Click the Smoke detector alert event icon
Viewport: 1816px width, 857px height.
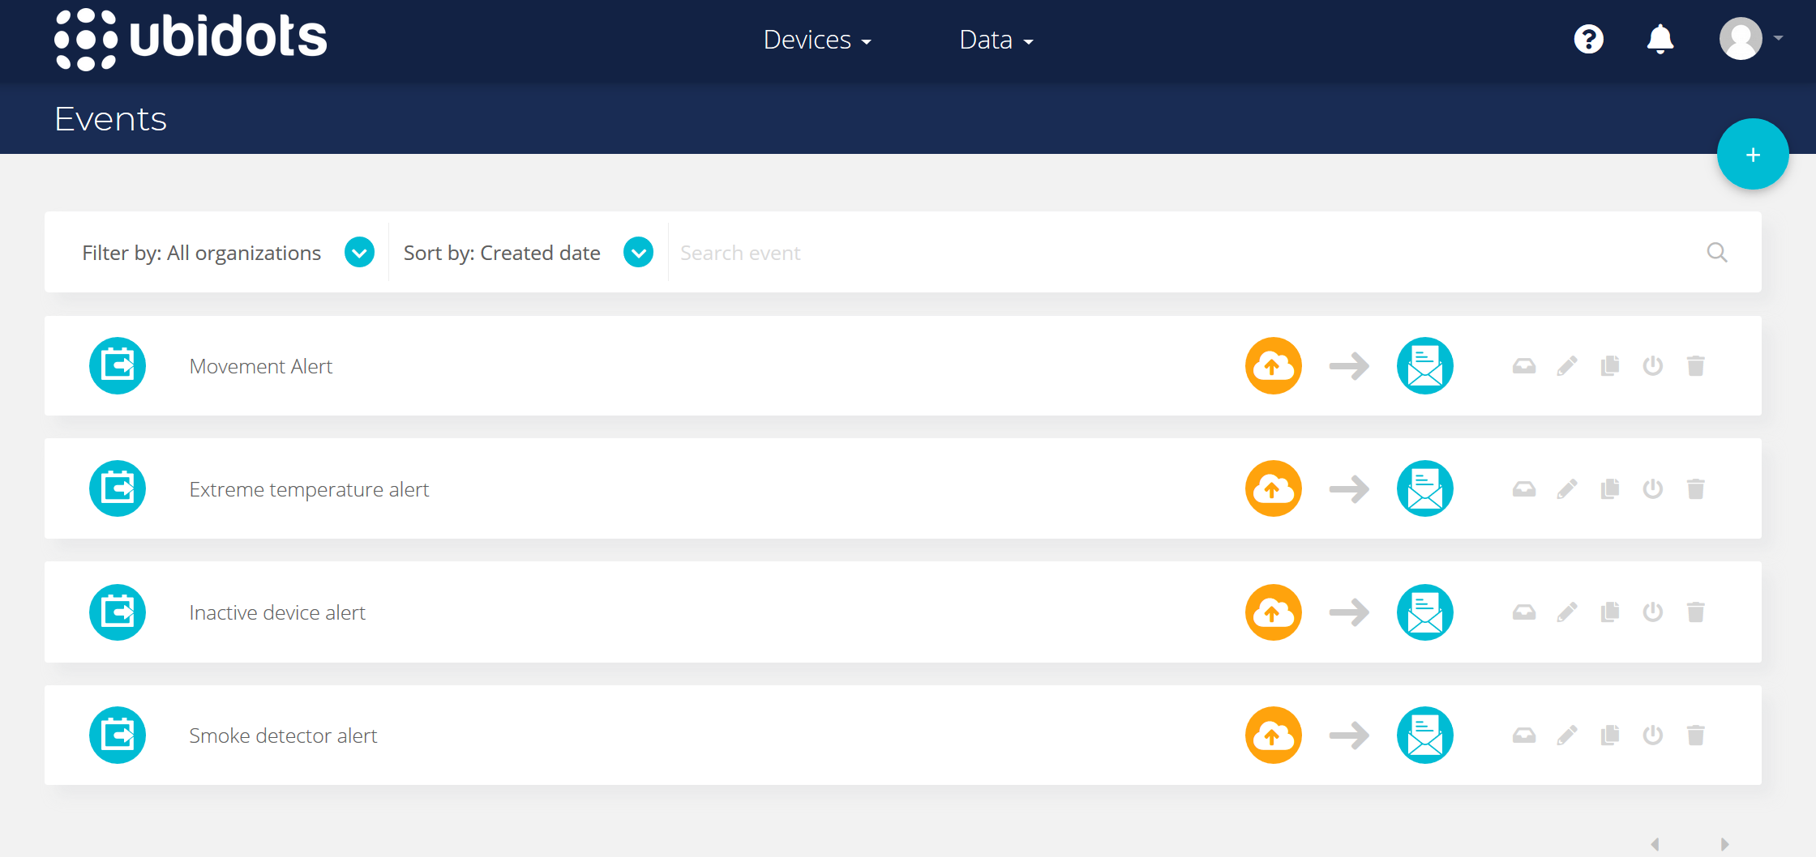click(x=118, y=735)
